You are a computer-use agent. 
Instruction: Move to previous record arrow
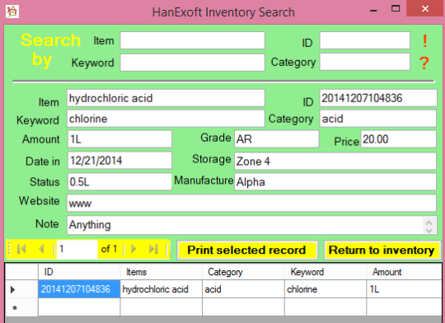coord(41,249)
